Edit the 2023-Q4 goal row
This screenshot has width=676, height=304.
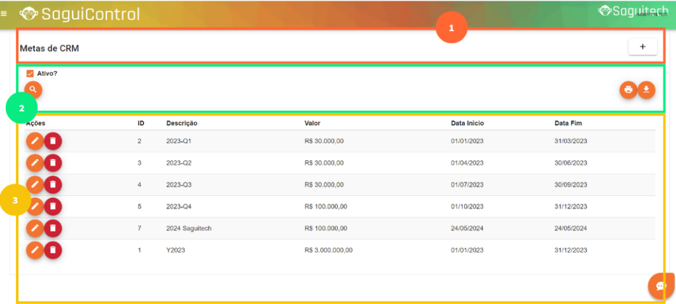click(35, 206)
